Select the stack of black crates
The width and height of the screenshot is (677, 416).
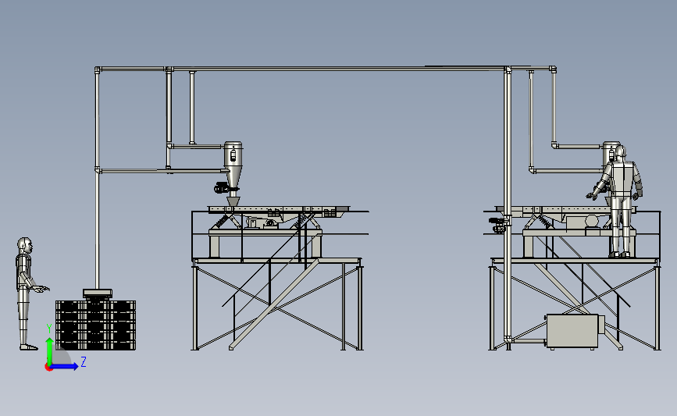(x=95, y=325)
